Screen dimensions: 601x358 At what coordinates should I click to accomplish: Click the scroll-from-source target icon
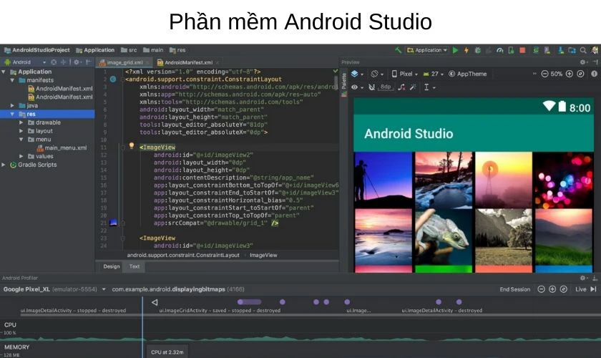tap(54, 62)
